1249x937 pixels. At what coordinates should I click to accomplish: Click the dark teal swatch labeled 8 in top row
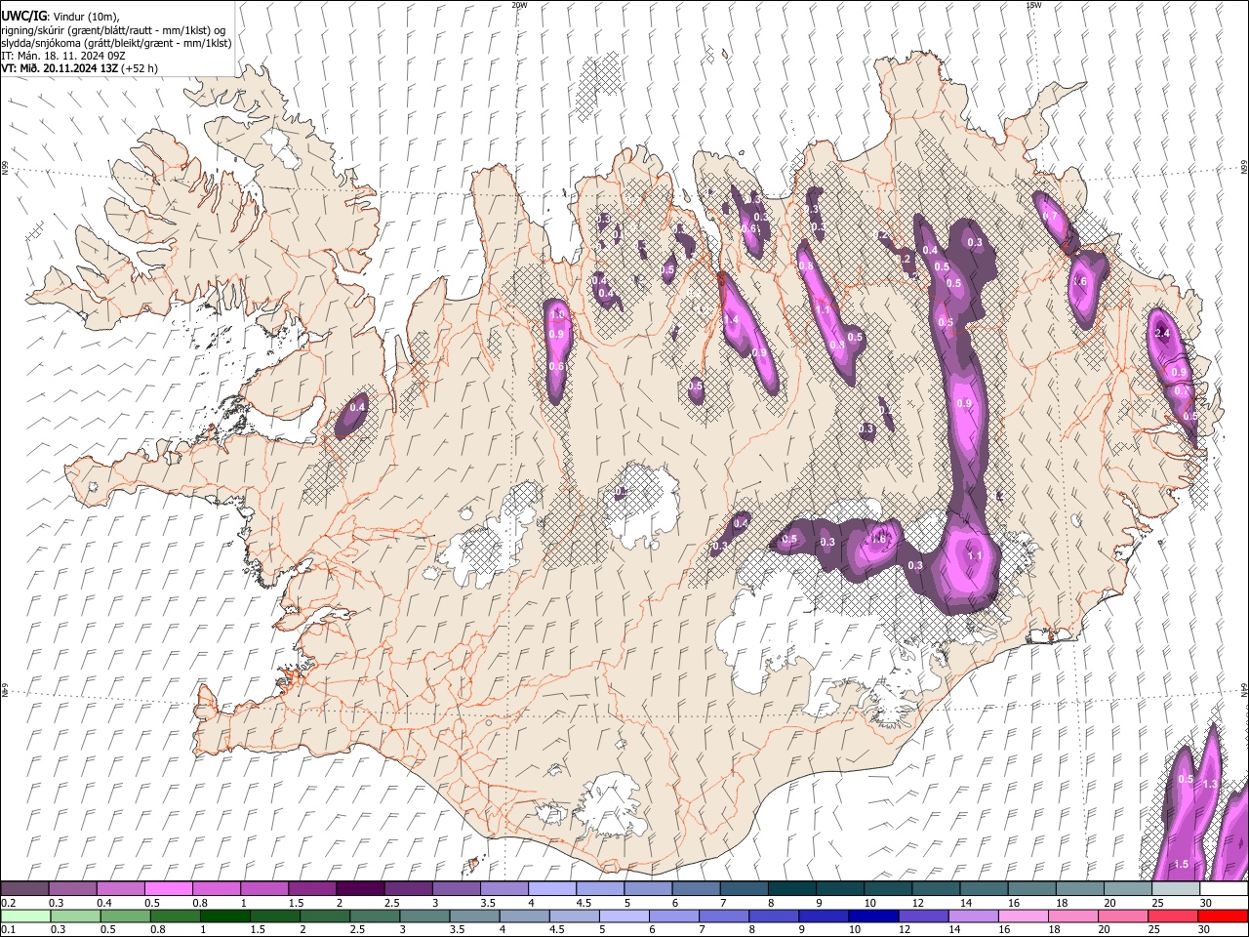[792, 889]
